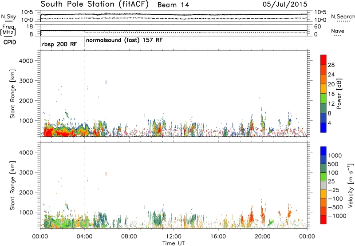Click the '12:00' time axis label
This screenshot has width=355, height=246.
coord(174,237)
